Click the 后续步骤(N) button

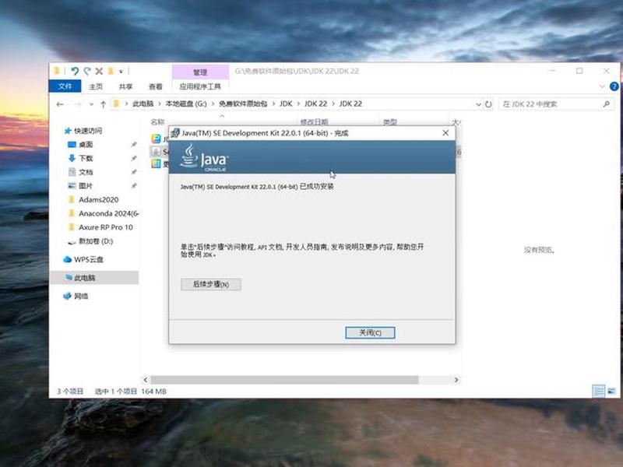tap(210, 284)
